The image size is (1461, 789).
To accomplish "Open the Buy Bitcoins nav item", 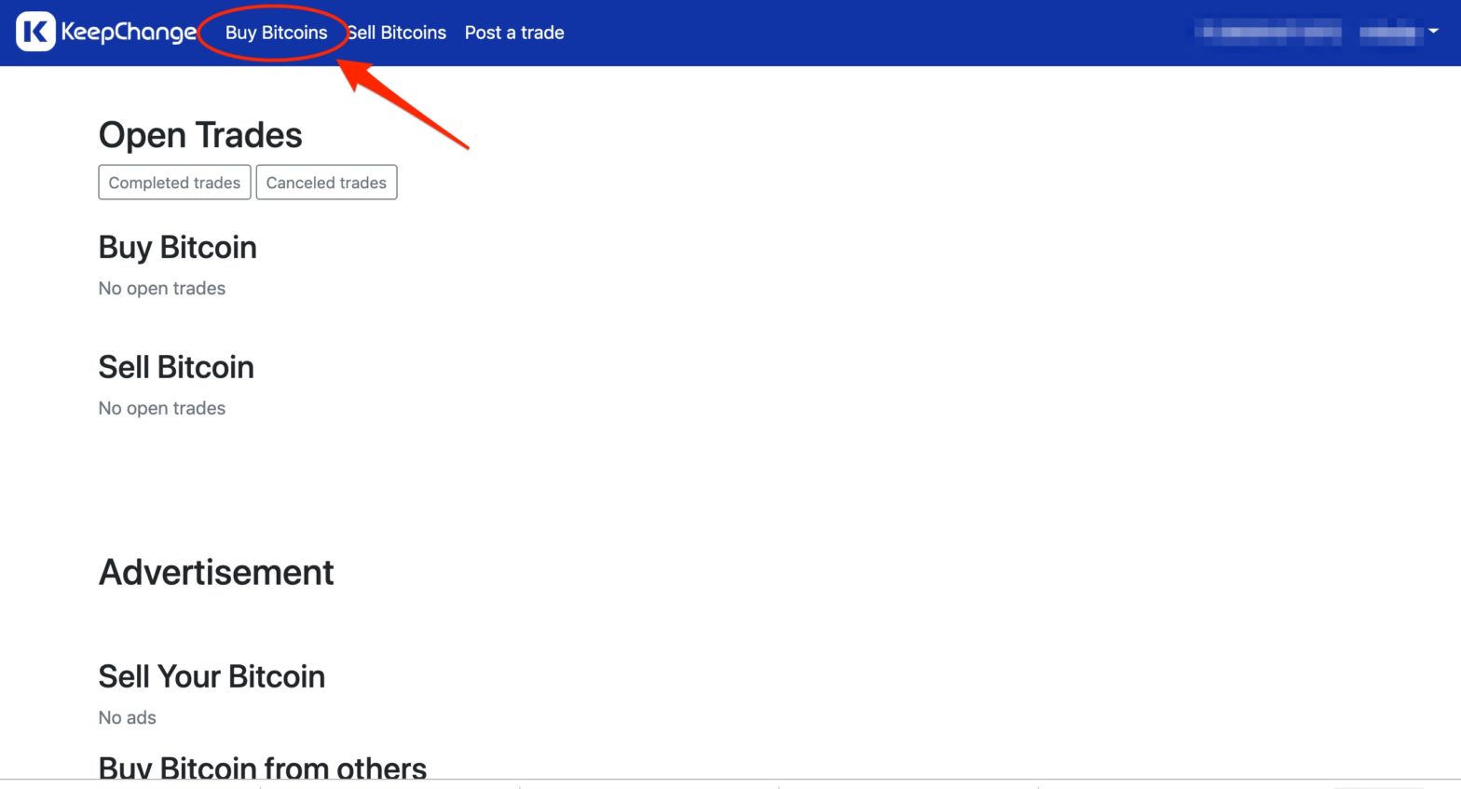I will click(x=276, y=33).
